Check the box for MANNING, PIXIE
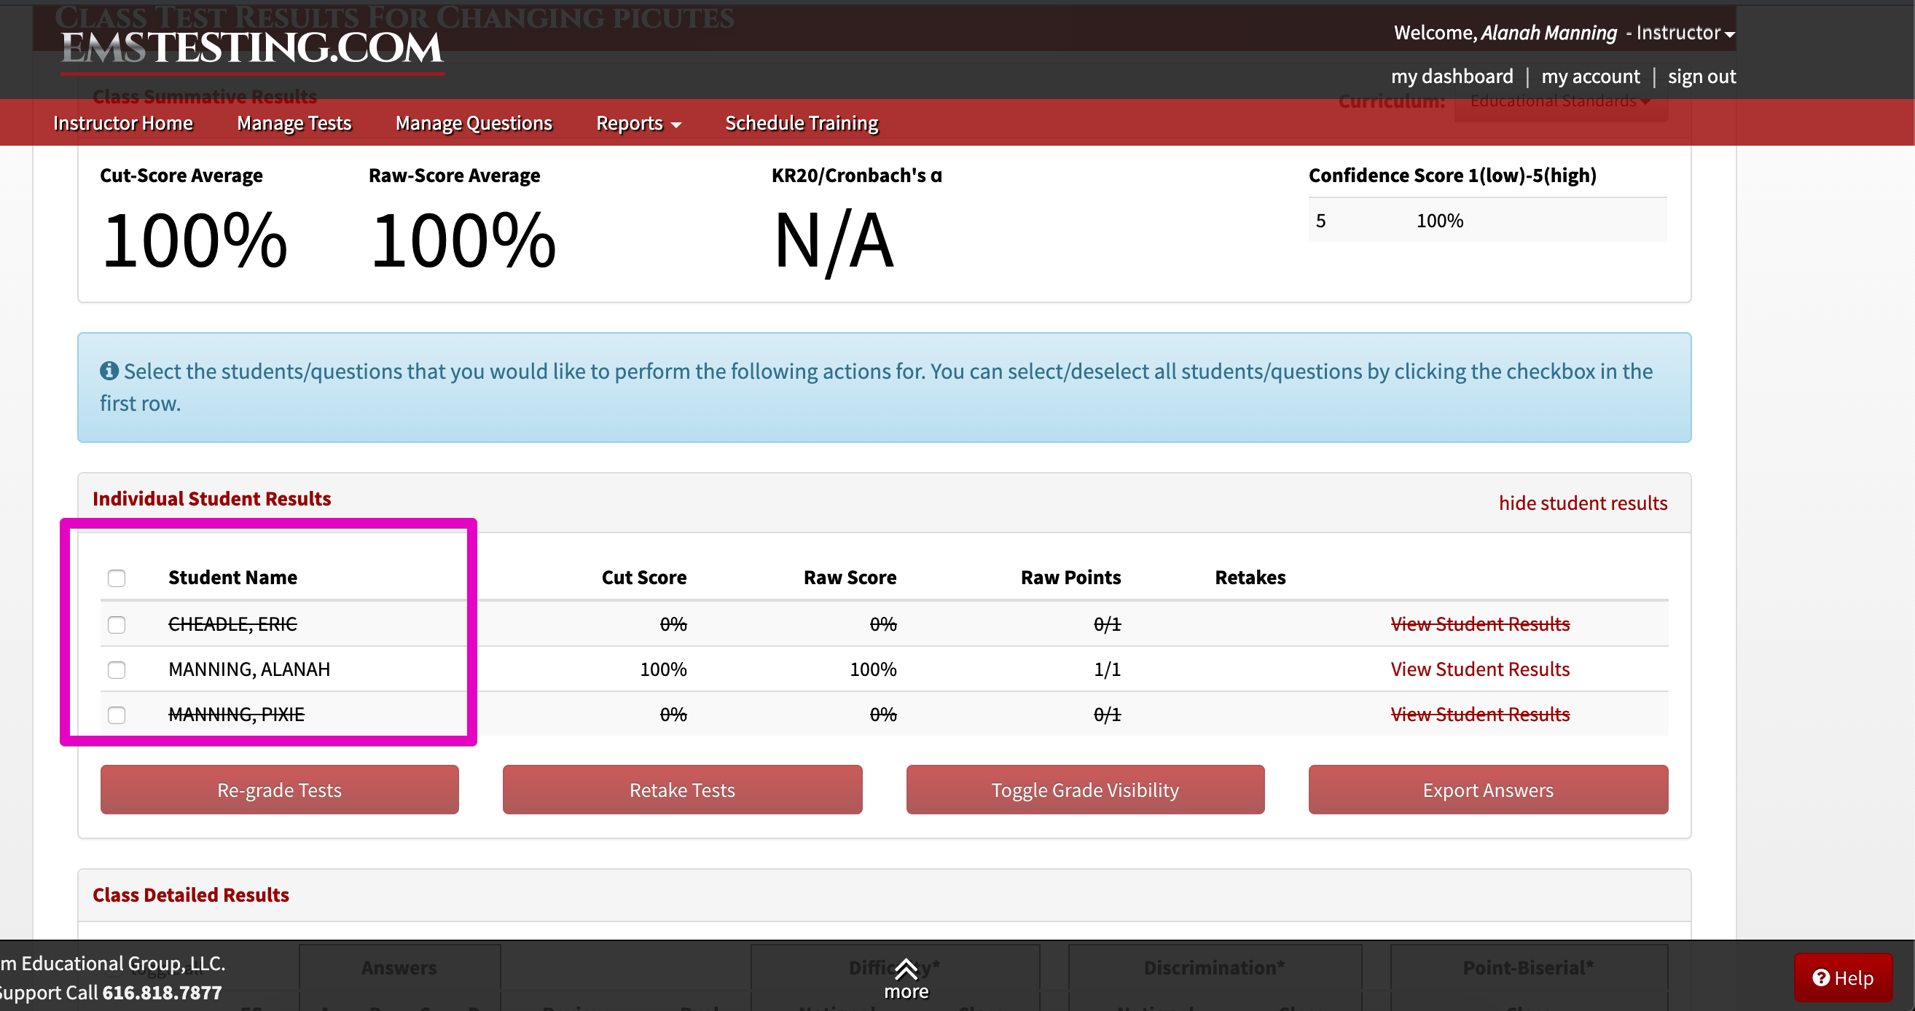The height and width of the screenshot is (1011, 1915). (x=117, y=715)
